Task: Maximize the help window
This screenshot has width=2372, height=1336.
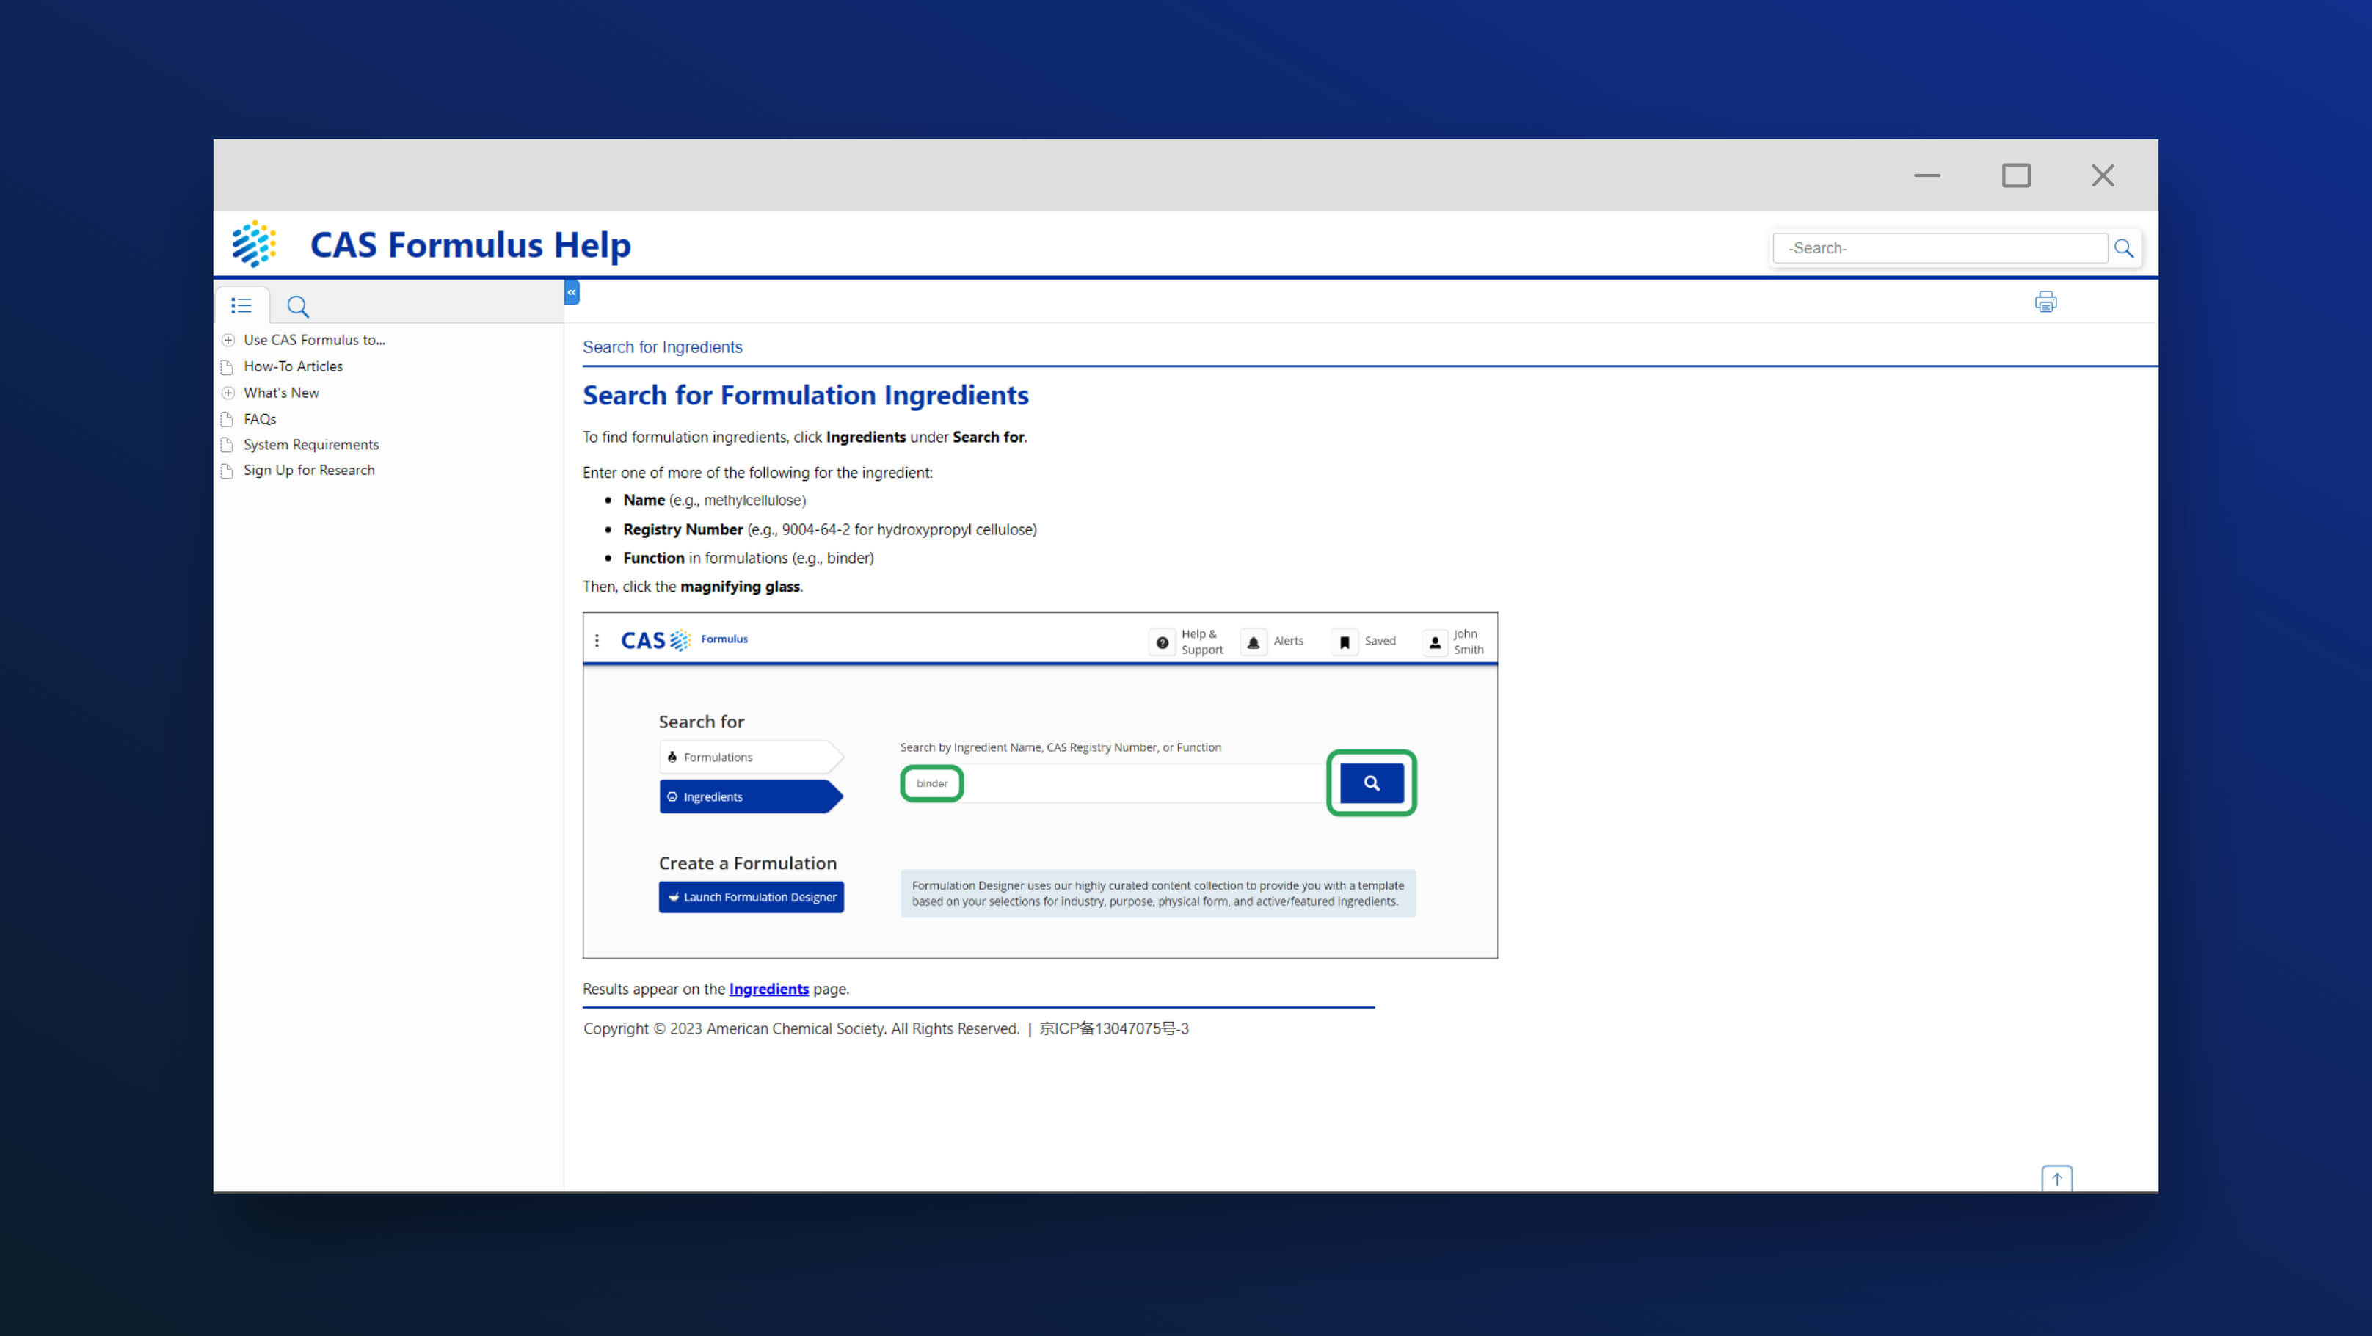Action: point(2015,175)
